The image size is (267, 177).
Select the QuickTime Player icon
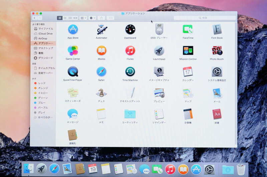click(x=73, y=72)
